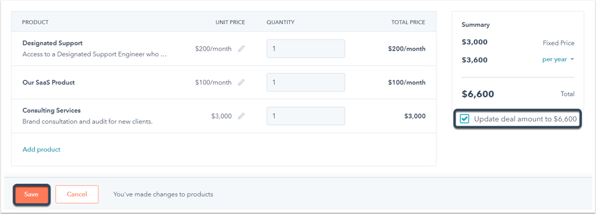
Task: Select the Consulting Services product name
Action: (x=52, y=110)
